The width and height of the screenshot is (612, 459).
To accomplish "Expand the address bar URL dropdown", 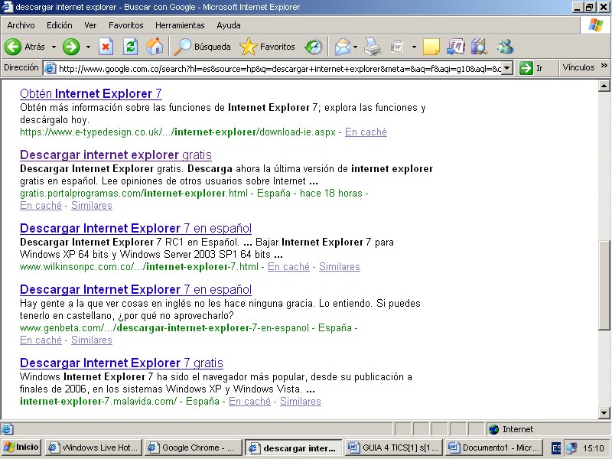I will 506,68.
